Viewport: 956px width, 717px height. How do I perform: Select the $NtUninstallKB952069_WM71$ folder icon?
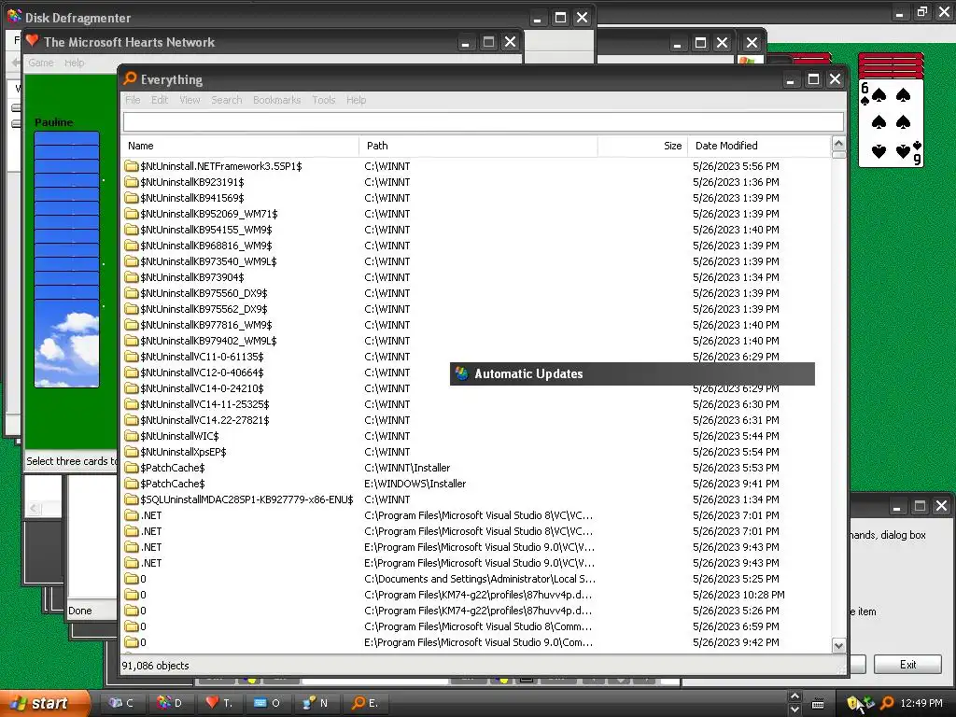coord(131,214)
